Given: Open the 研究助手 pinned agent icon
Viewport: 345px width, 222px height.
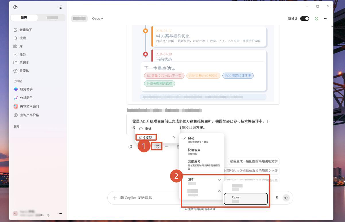Looking at the screenshot, I should 16,89.
